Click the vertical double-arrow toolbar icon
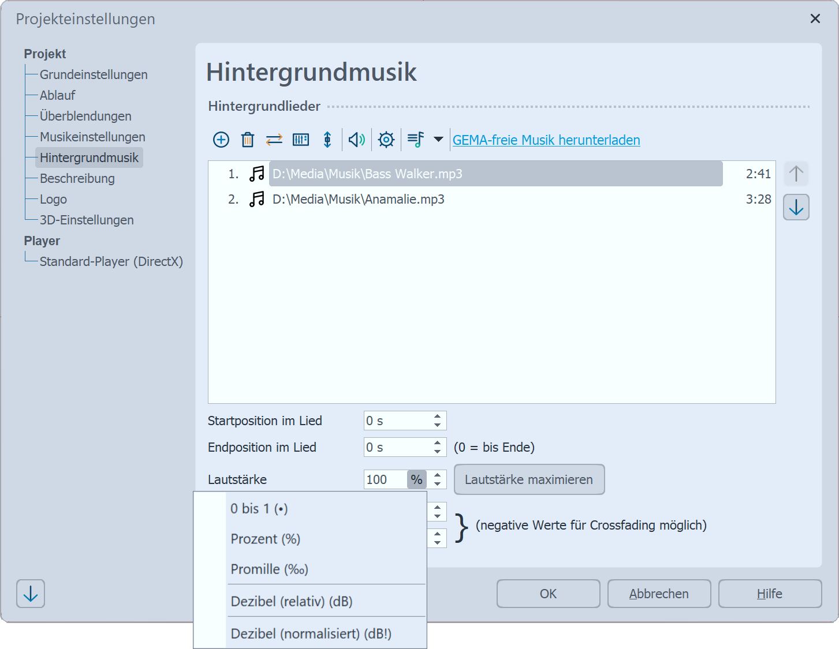The height and width of the screenshot is (649, 839). tap(327, 140)
